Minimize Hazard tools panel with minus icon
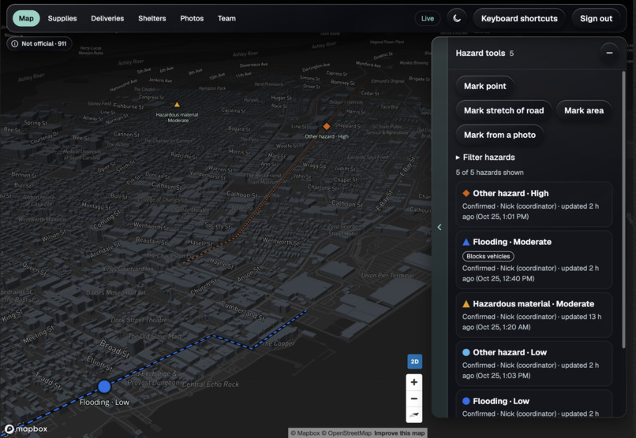This screenshot has width=636, height=438. tap(609, 53)
